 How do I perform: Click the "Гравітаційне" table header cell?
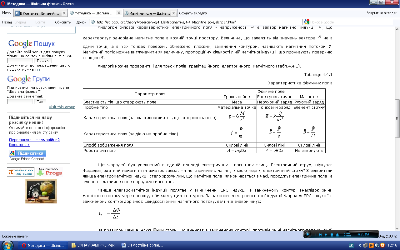[x=237, y=97]
